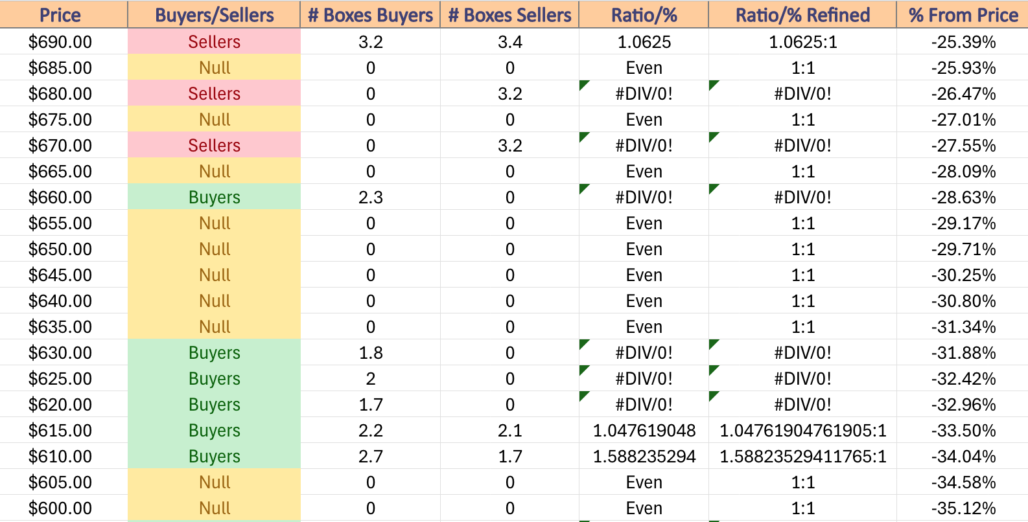Select the # Boxes Sellers header cell

coord(509,14)
